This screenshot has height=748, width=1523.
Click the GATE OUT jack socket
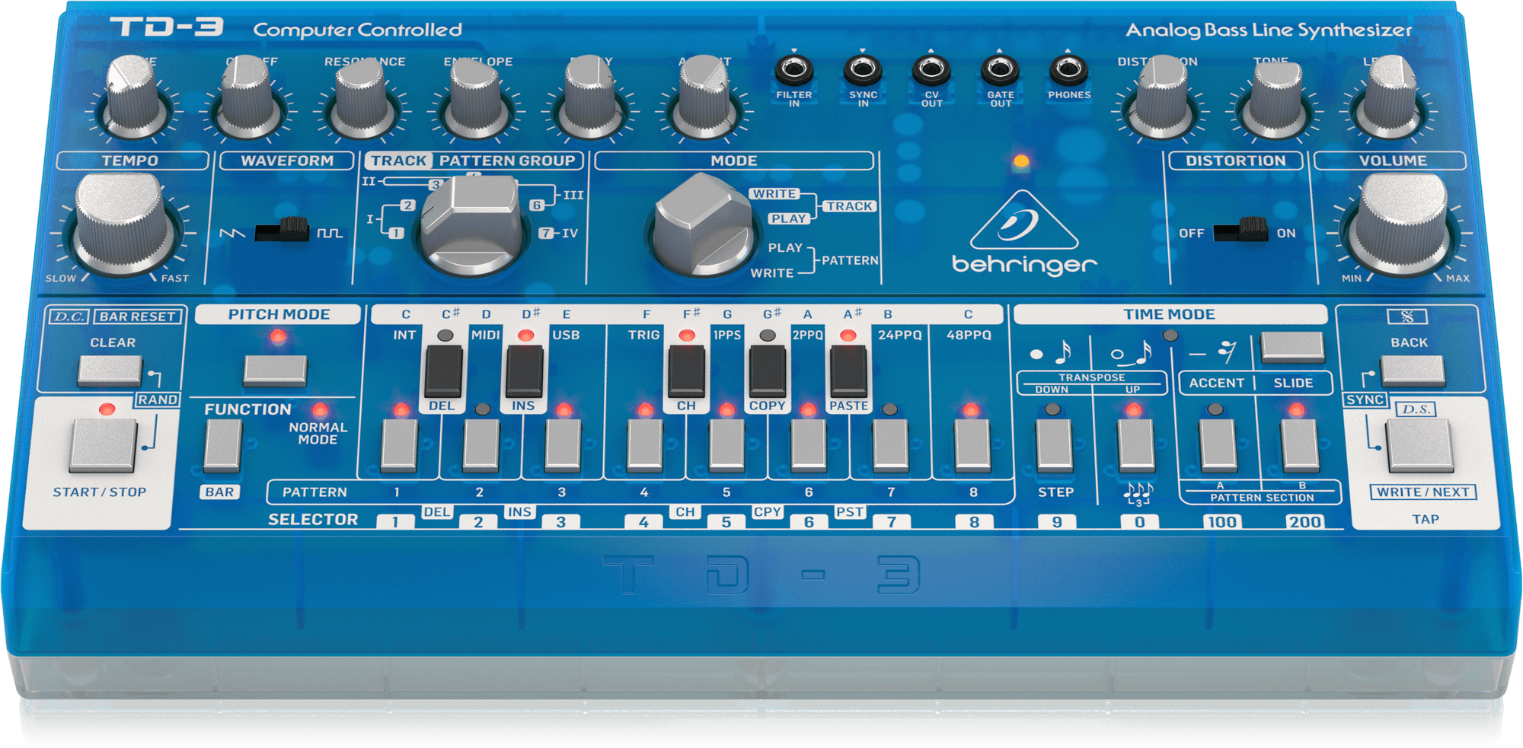[999, 71]
